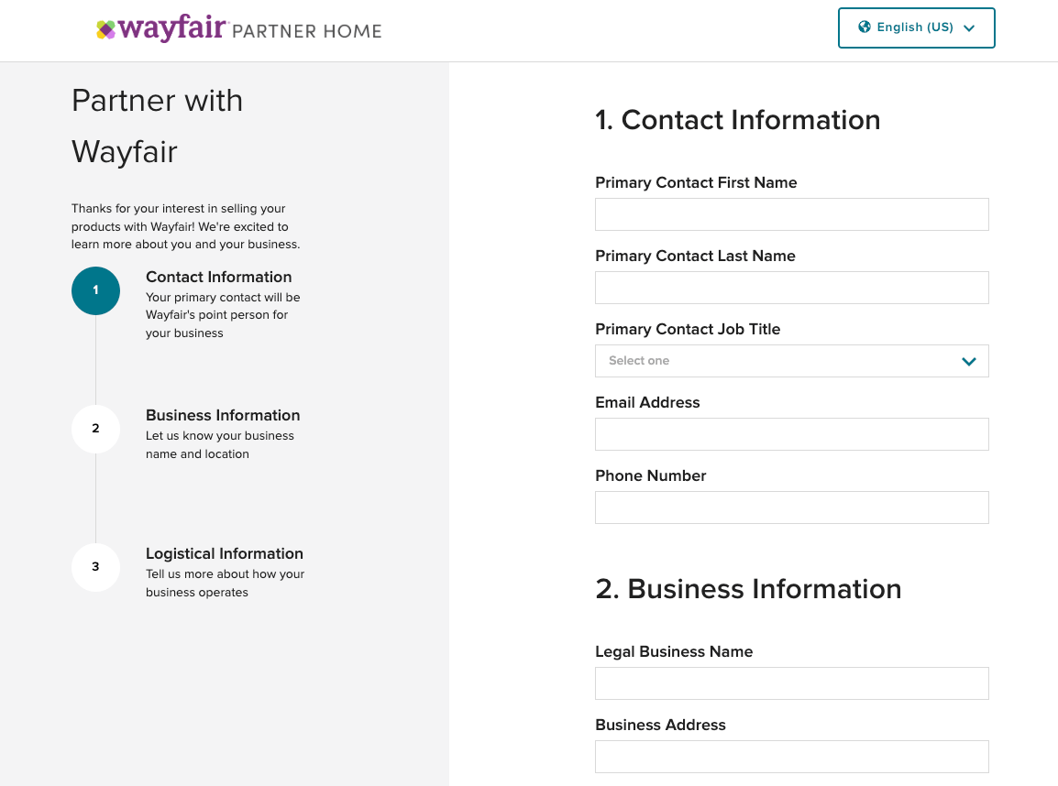Jump to Business Information step in sidebar
The image size is (1058, 786).
point(223,416)
